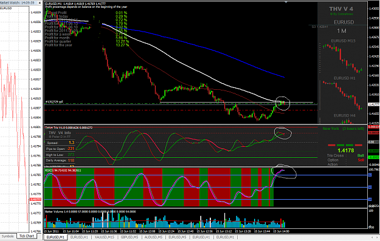Open the GBPUSD,M5 chart tab

[x=130, y=237]
